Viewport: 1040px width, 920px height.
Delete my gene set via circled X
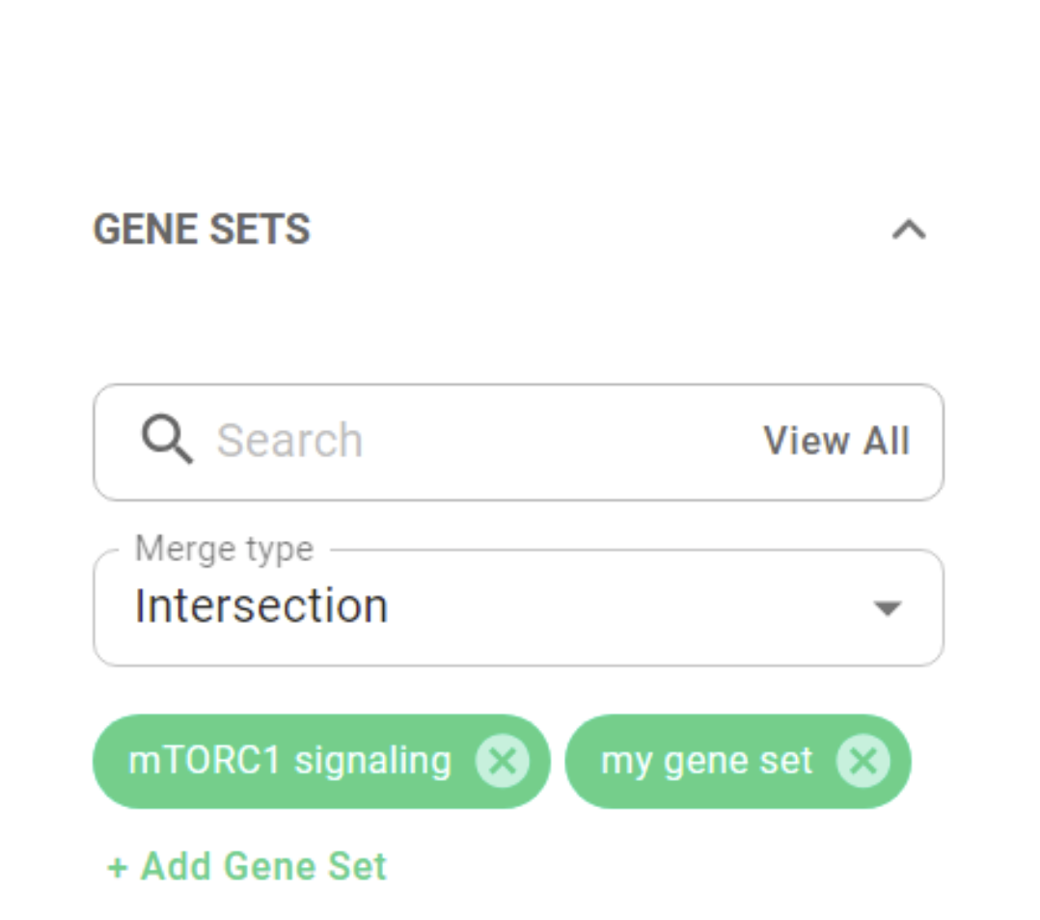[862, 761]
